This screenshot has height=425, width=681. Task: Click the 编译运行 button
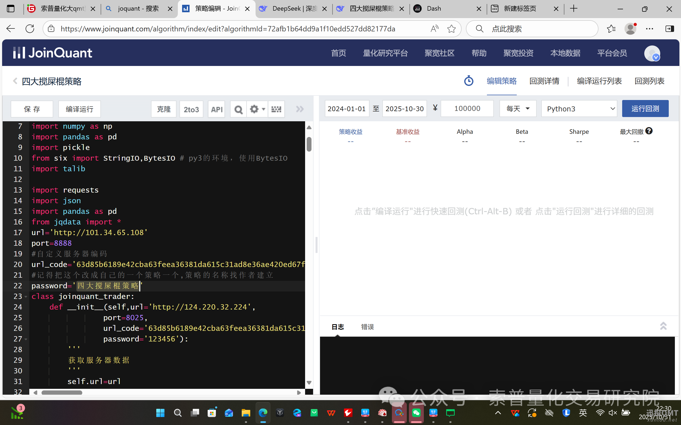[x=79, y=109]
